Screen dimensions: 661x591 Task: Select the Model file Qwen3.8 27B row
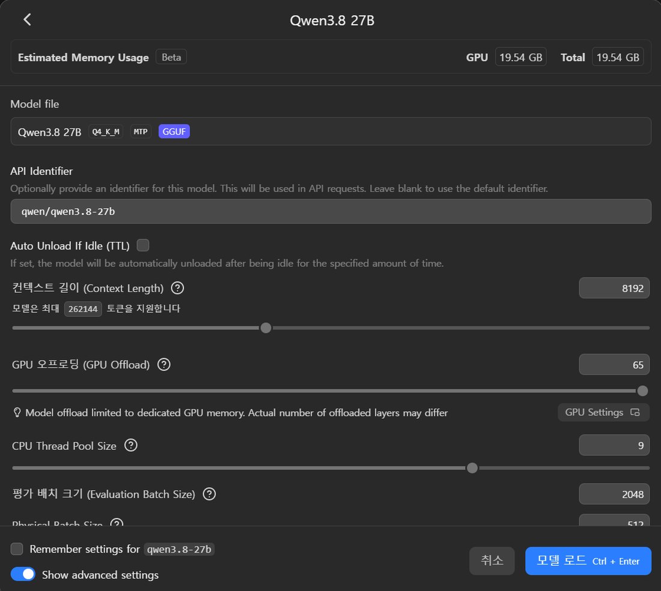tap(331, 131)
